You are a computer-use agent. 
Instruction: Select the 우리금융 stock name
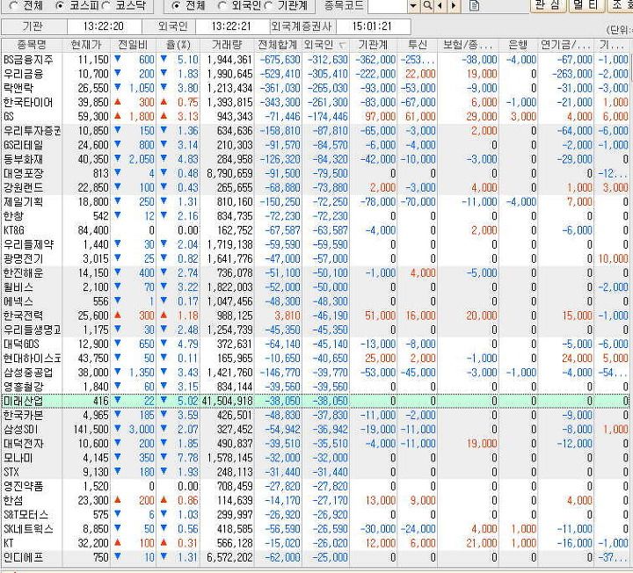[24, 74]
